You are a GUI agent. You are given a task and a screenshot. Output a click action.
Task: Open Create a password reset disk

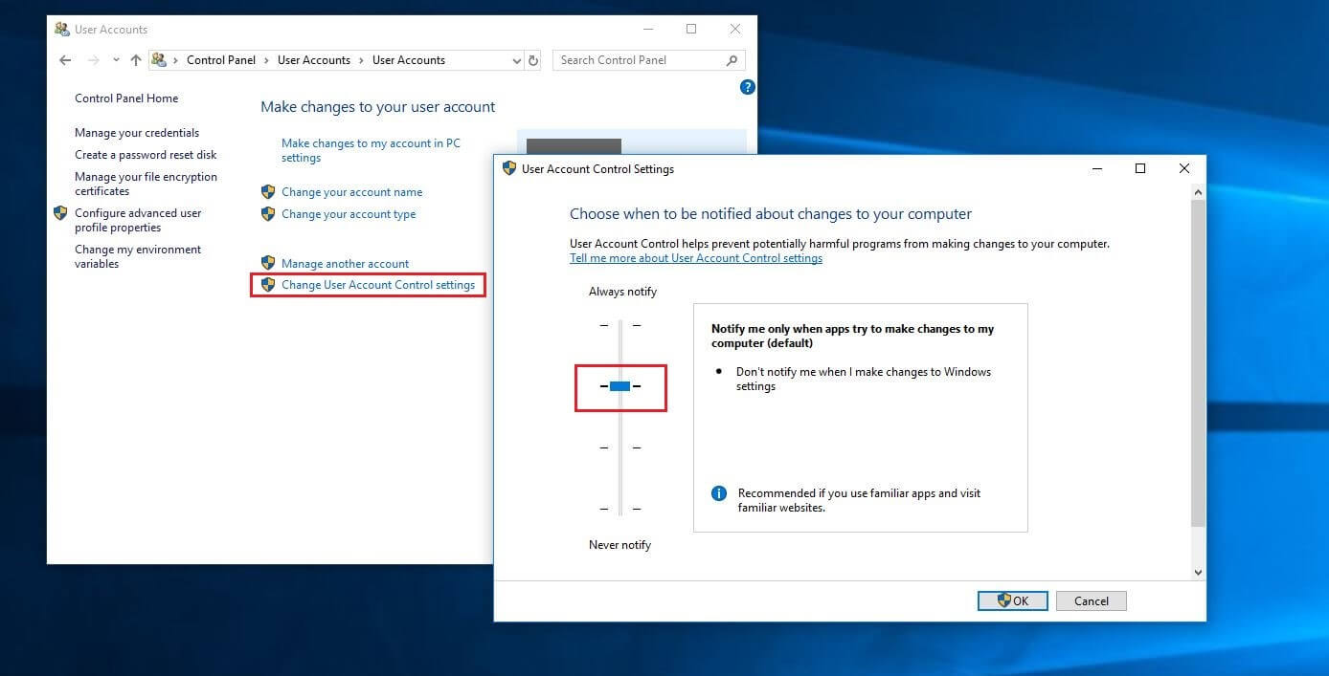coord(146,155)
